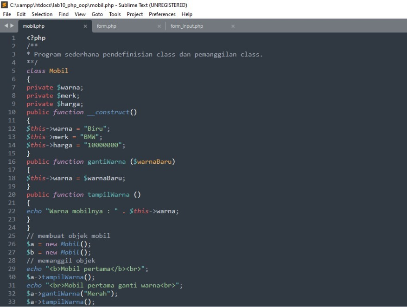Image resolution: width=407 pixels, height=307 pixels.
Task: Click the comment 'membuat objek mobil'
Action: 74,236
